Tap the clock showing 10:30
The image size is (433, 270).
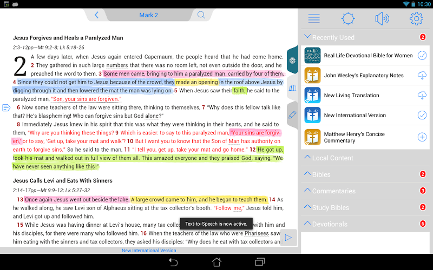click(424, 4)
